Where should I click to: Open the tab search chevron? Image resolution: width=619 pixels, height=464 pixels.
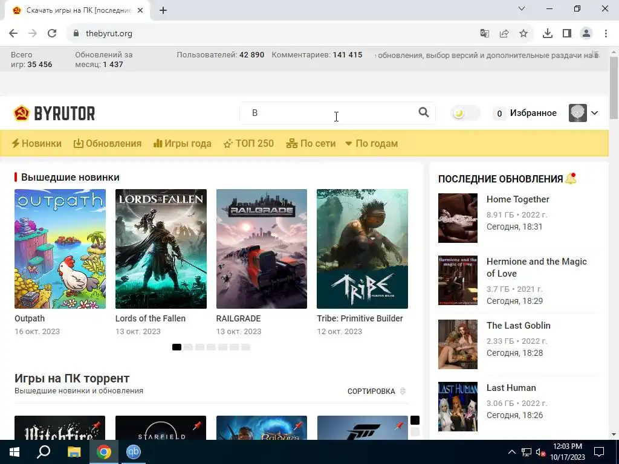pos(522,8)
